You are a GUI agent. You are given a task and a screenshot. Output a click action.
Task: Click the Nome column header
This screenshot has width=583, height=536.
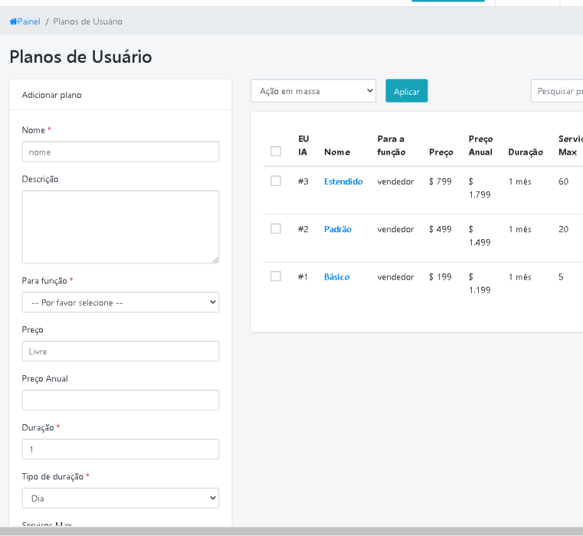point(337,152)
